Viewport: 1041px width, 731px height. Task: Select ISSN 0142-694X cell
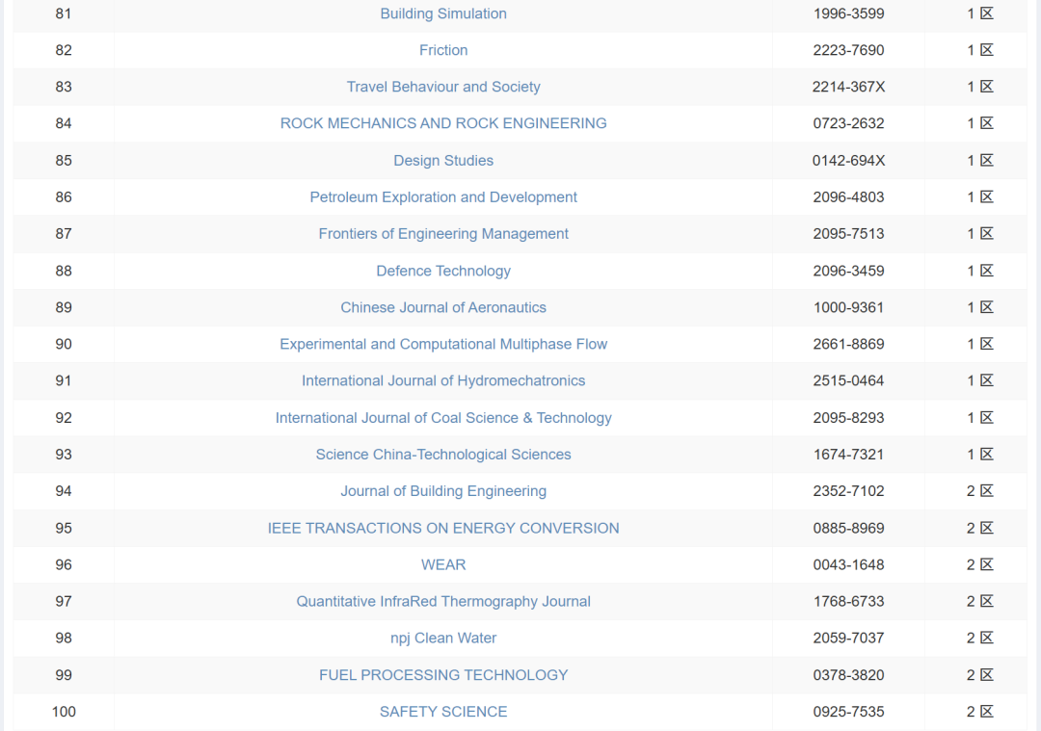(848, 161)
